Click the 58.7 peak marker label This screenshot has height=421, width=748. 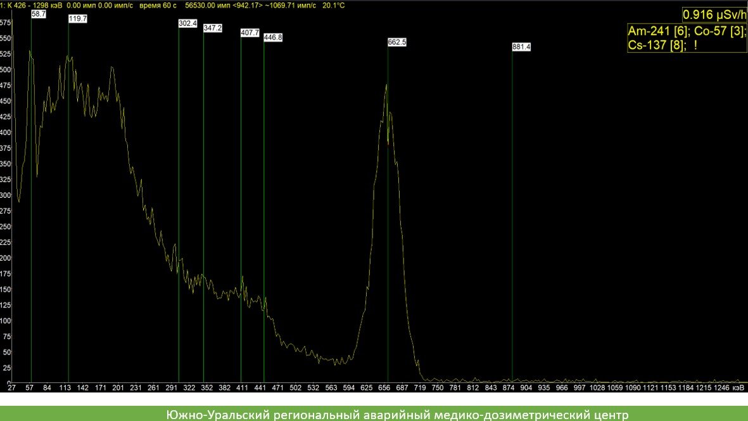(x=39, y=15)
